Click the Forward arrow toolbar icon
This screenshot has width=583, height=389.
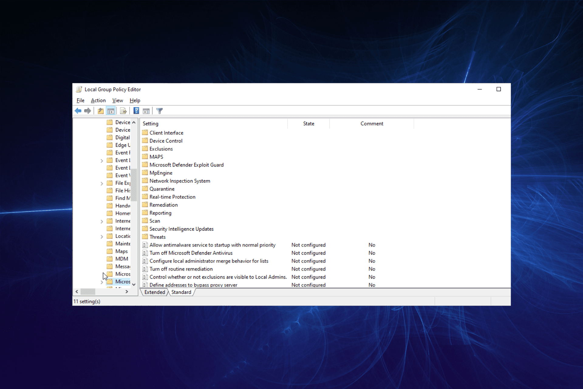(88, 111)
